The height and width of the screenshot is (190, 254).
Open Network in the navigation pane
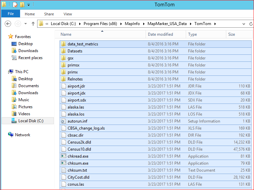click(x=22, y=135)
